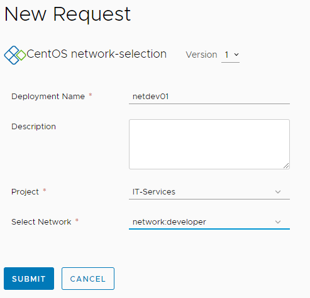310x298 pixels.
Task: Open the Project dropdown showing IT-Services
Action: click(209, 192)
